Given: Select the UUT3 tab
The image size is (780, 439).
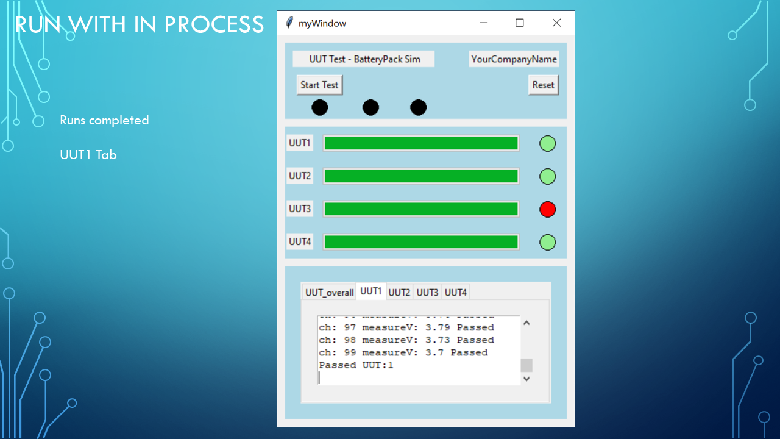Looking at the screenshot, I should [x=427, y=293].
